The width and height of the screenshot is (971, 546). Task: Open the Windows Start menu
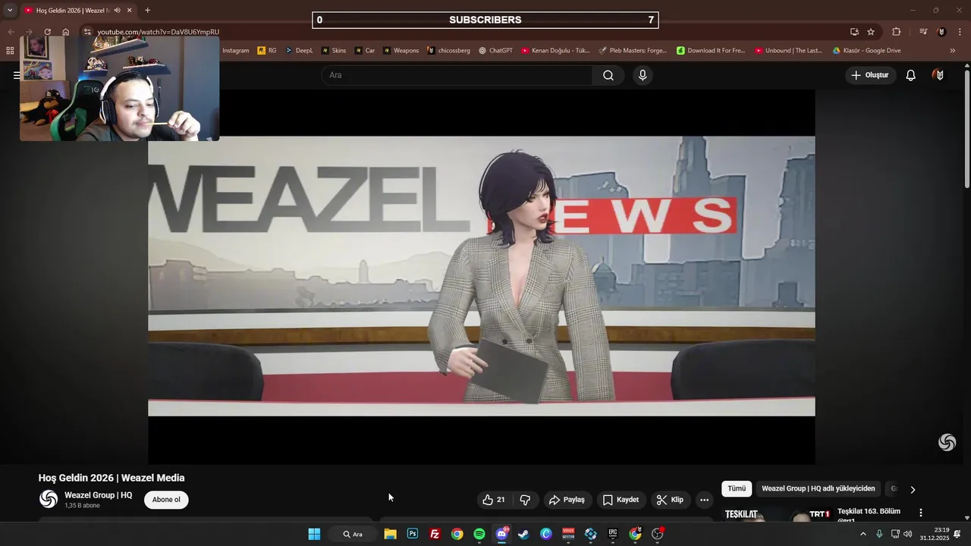314,534
